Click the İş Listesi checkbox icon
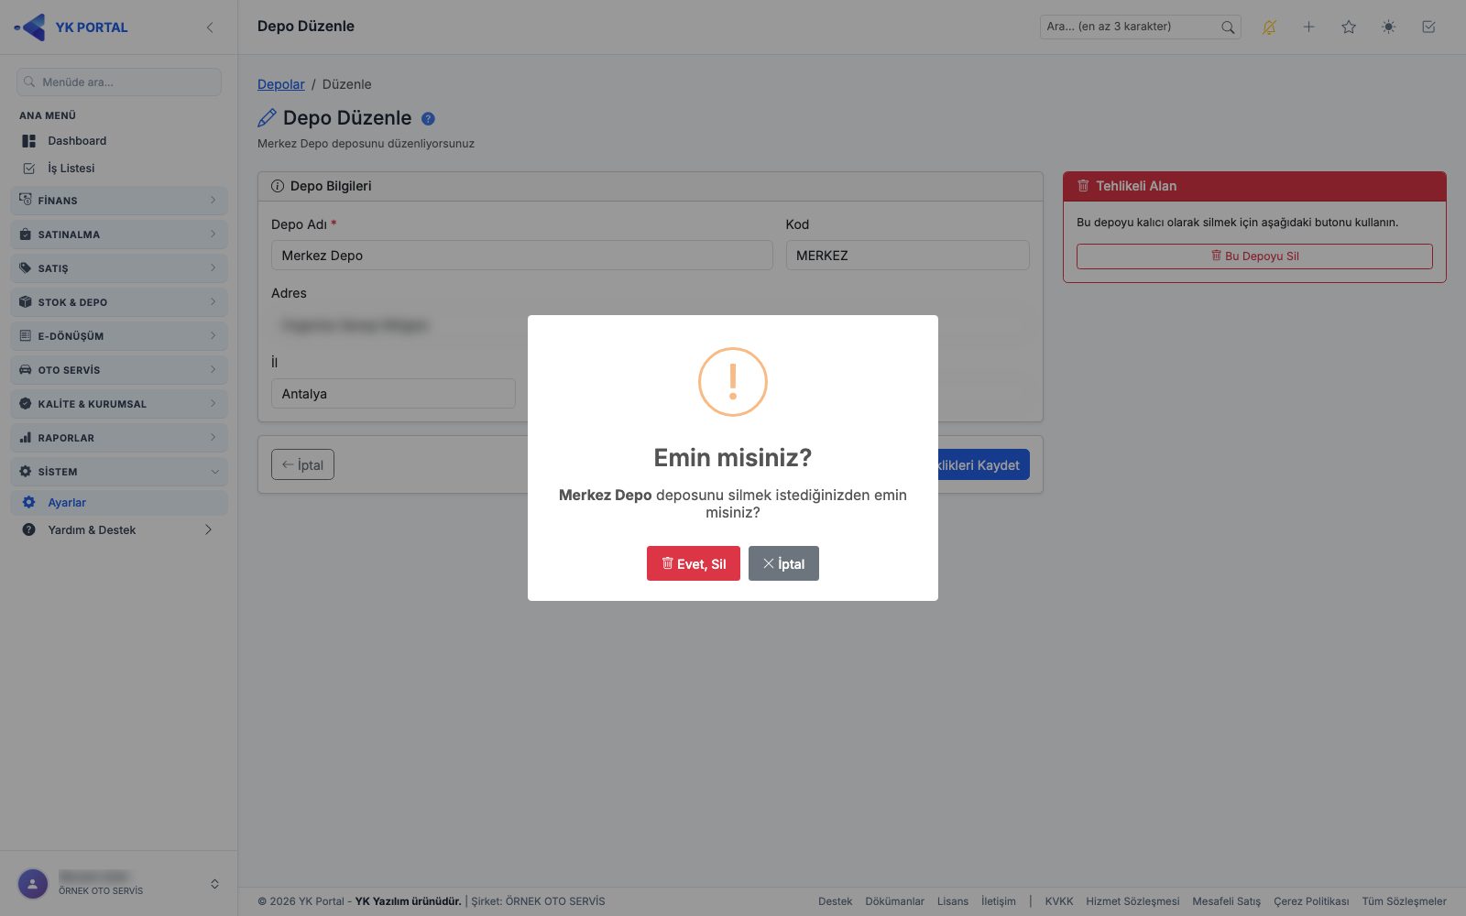This screenshot has height=916, width=1466. [x=29, y=169]
